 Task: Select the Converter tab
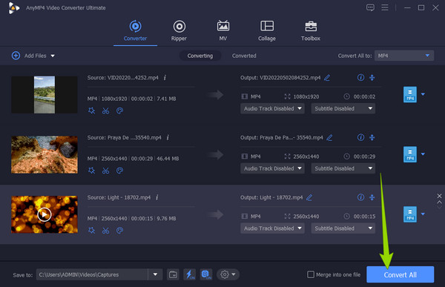click(136, 31)
